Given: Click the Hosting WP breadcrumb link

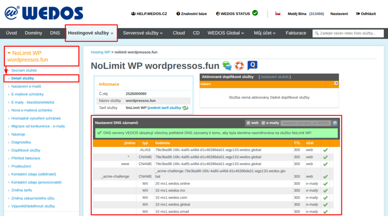Looking at the screenshot, I should tap(100, 52).
